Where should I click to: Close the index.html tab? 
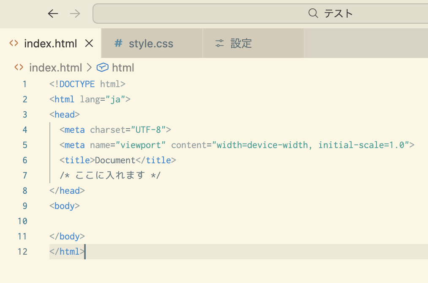[x=88, y=43]
